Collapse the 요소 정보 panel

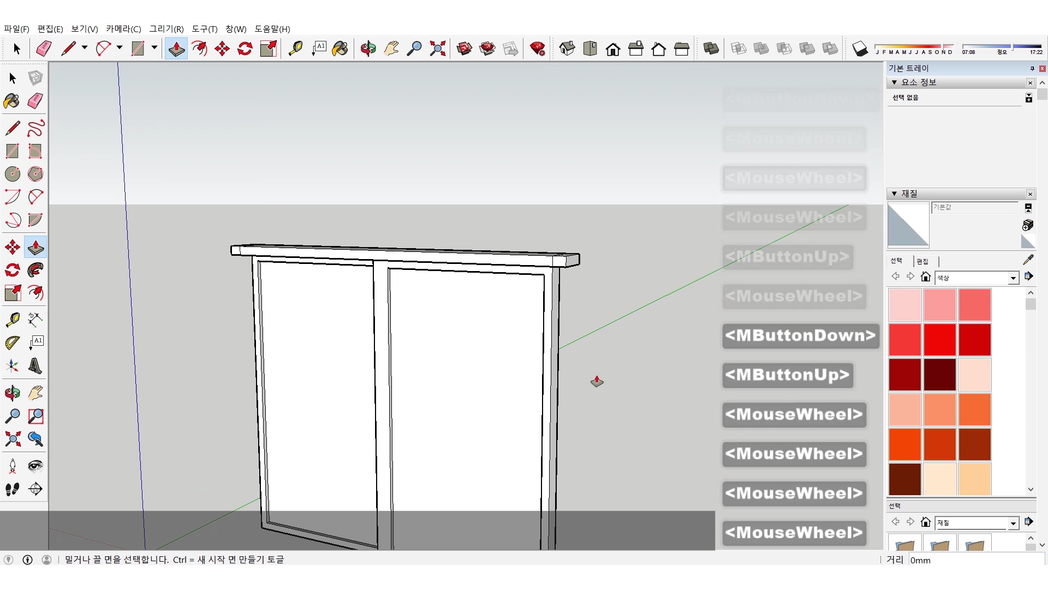click(895, 82)
